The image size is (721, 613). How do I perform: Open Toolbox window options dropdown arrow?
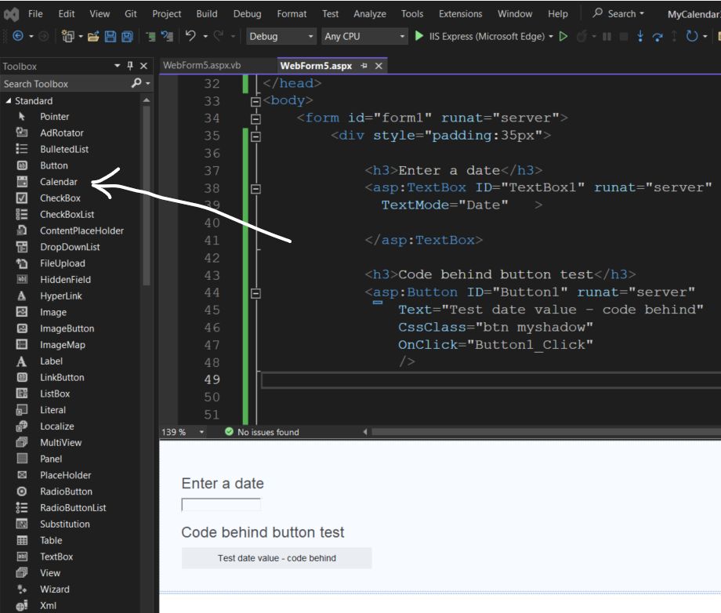(x=118, y=66)
